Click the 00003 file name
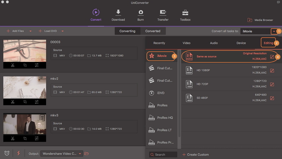Screen dimensions: 282x159 tap(55, 42)
